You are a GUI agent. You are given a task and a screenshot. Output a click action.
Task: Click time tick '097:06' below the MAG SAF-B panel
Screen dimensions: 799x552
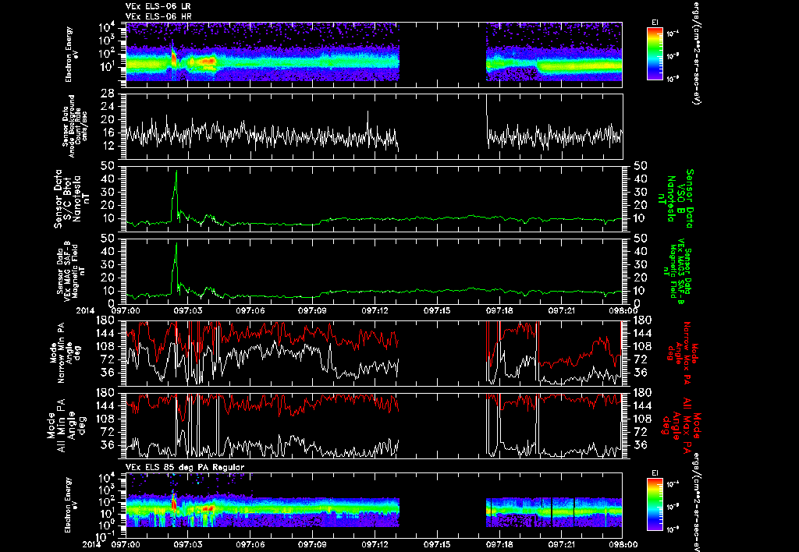pos(250,310)
